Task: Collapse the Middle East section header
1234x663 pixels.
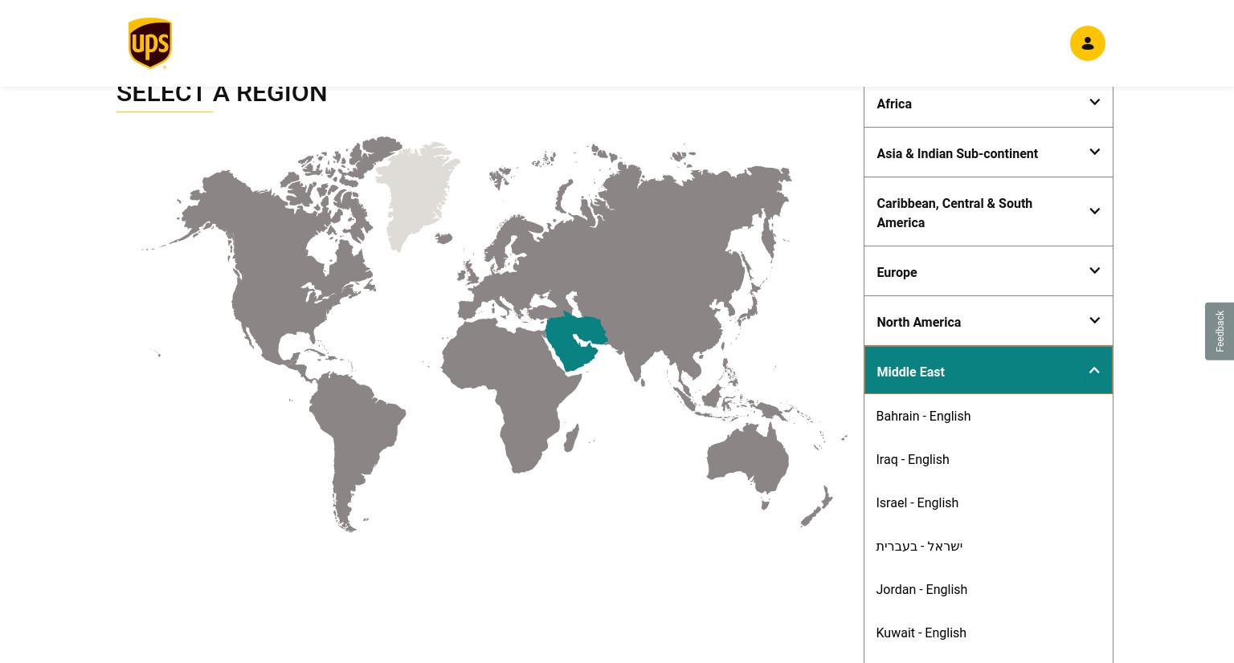Action: pyautogui.click(x=988, y=370)
